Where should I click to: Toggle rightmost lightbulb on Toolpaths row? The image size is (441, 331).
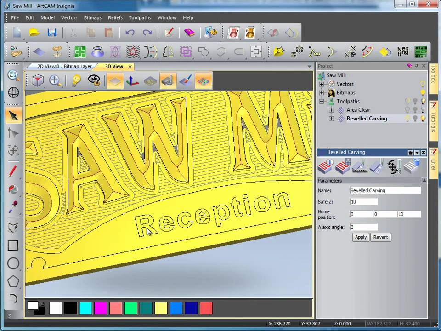[x=423, y=101]
